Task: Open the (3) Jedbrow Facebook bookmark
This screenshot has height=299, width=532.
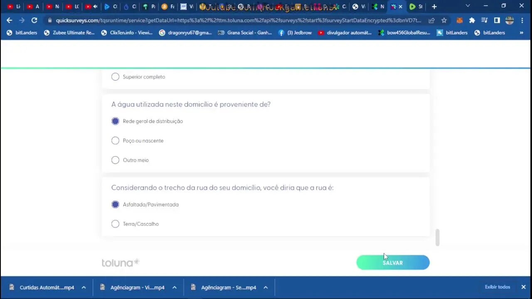Action: (x=295, y=32)
